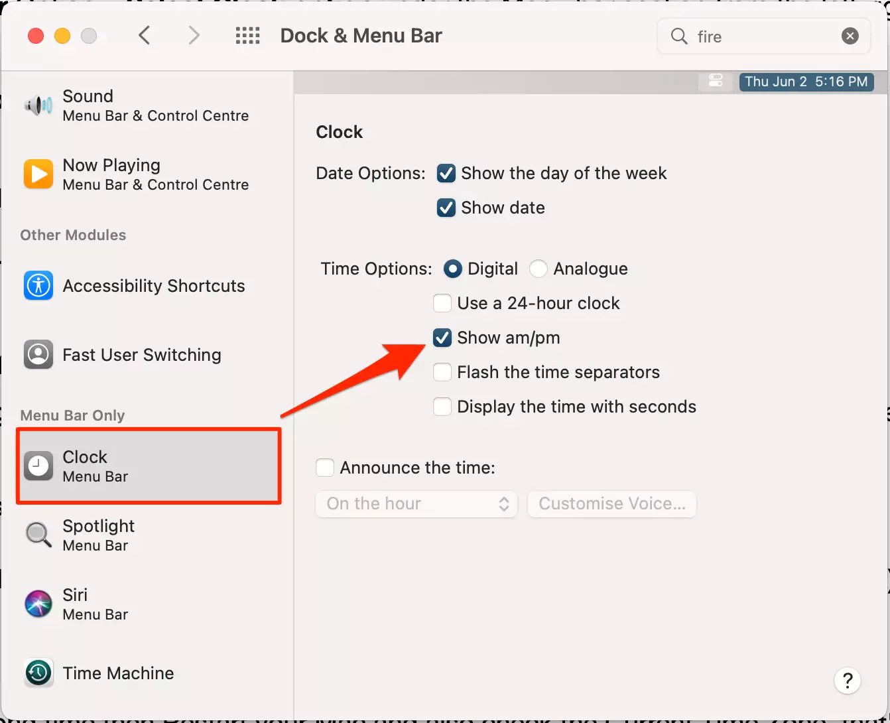Clear the fire search field
Screen dimensions: 890x723
click(x=850, y=36)
